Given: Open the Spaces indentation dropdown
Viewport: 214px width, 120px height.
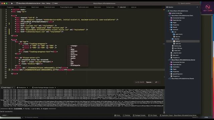Looking at the screenshot, I should [149, 82].
